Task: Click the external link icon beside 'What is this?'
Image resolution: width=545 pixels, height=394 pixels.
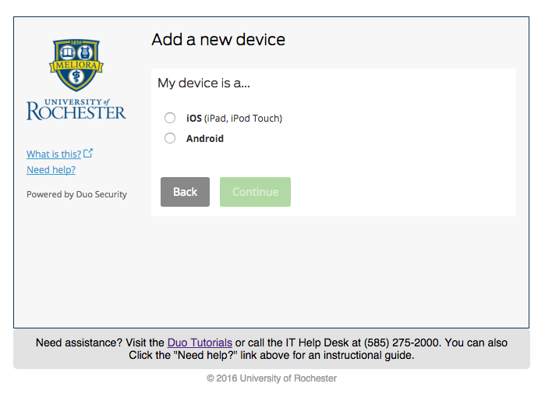Action: [x=88, y=153]
